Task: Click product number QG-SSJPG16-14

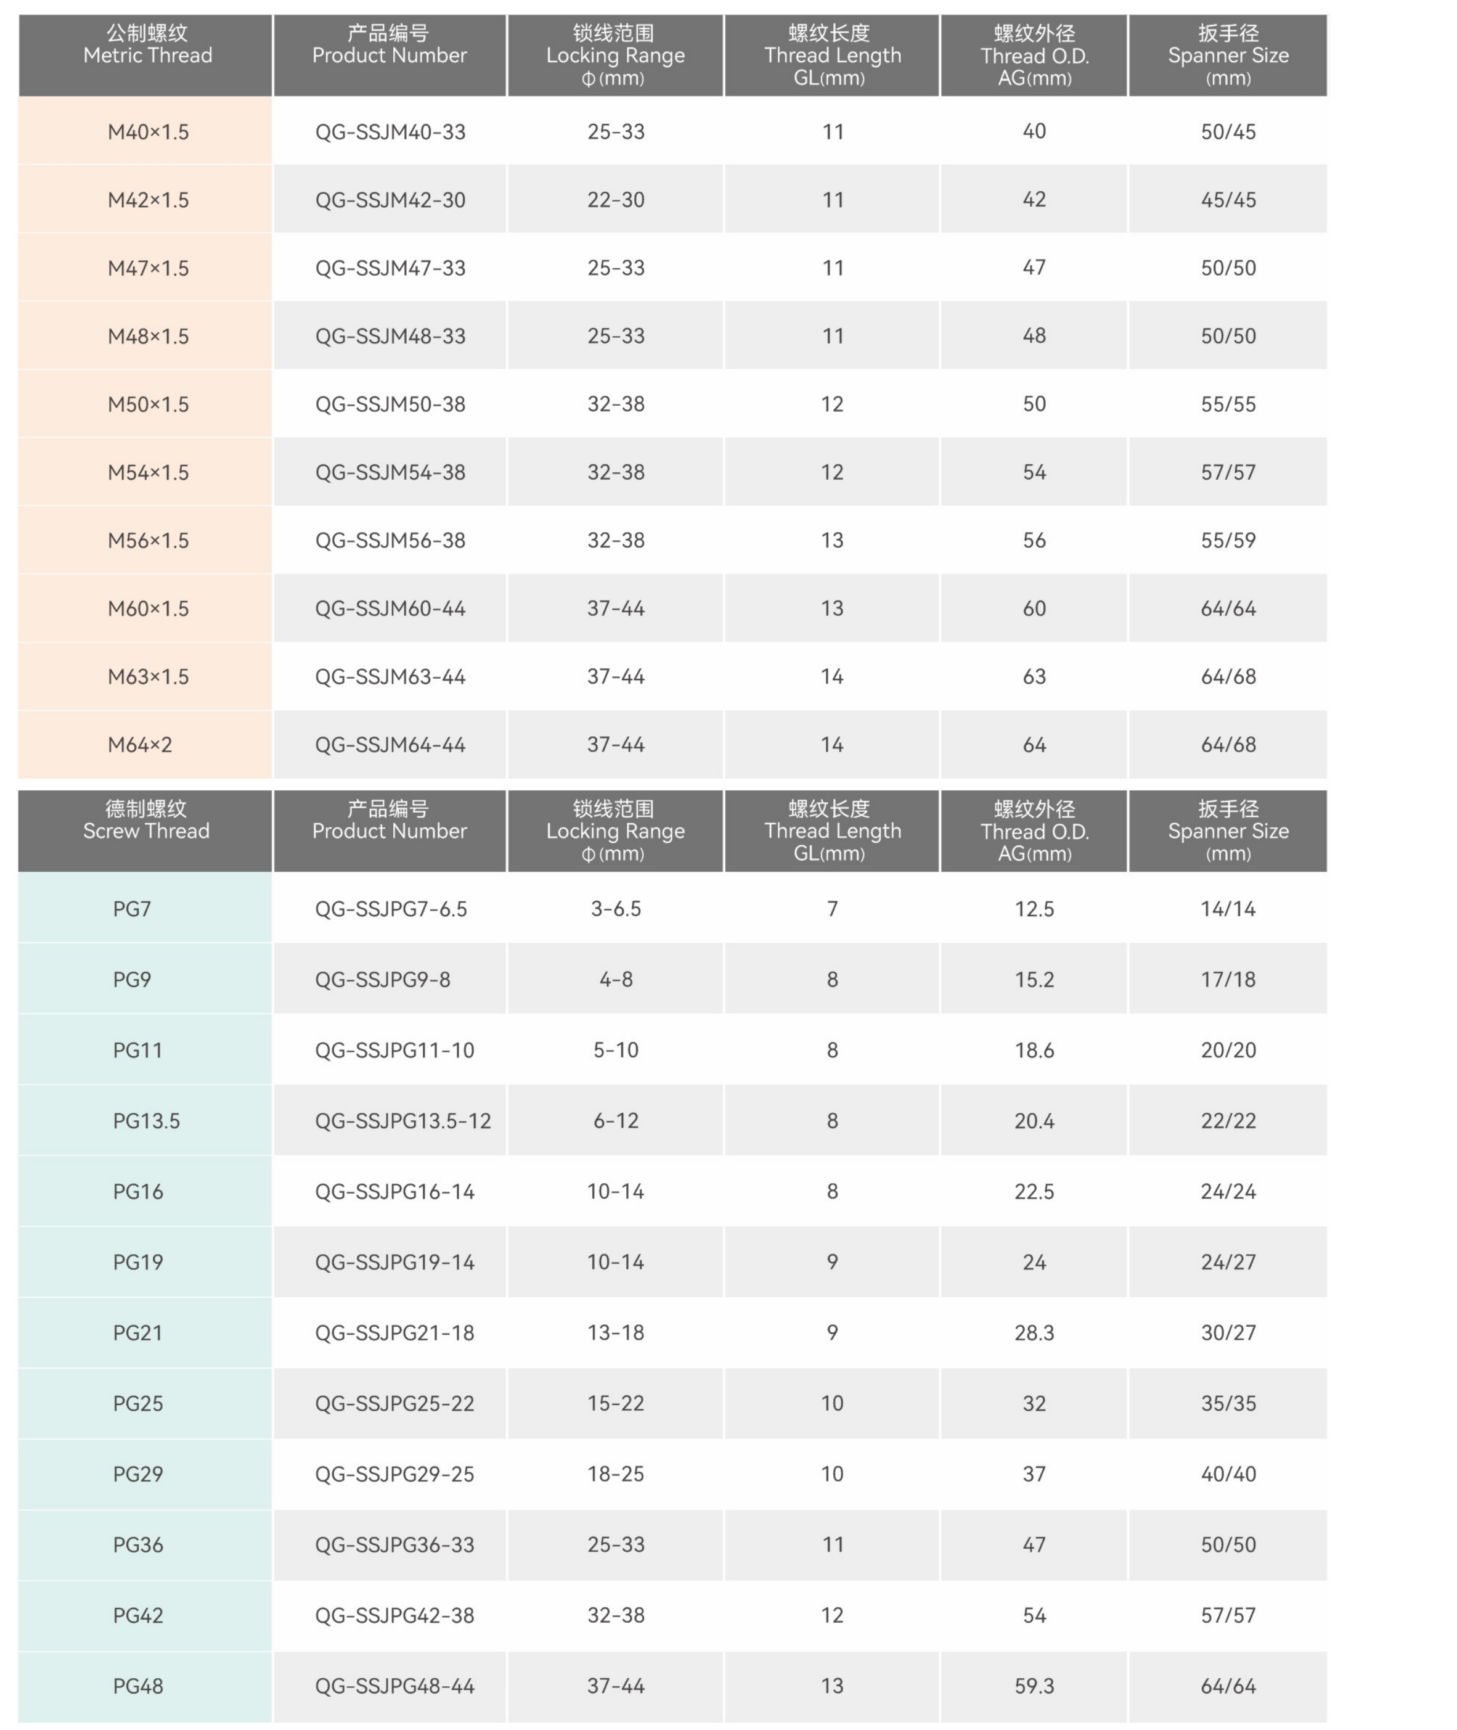Action: [394, 1192]
